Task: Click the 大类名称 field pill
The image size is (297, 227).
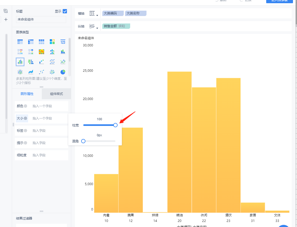Action: (136, 13)
